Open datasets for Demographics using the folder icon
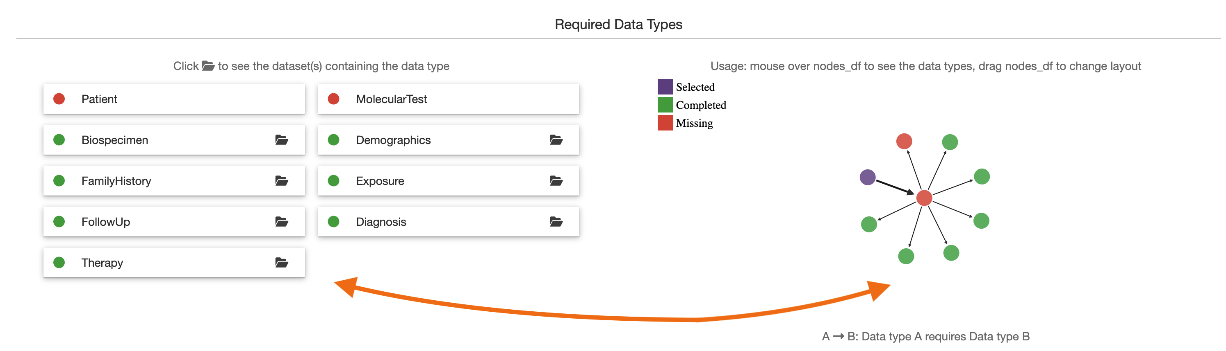1226x351 pixels. point(556,139)
